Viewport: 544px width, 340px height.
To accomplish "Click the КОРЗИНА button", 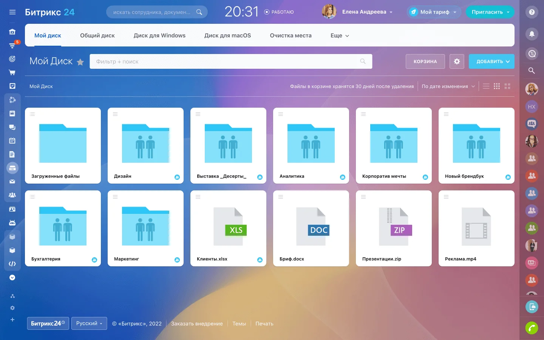I will point(425,61).
